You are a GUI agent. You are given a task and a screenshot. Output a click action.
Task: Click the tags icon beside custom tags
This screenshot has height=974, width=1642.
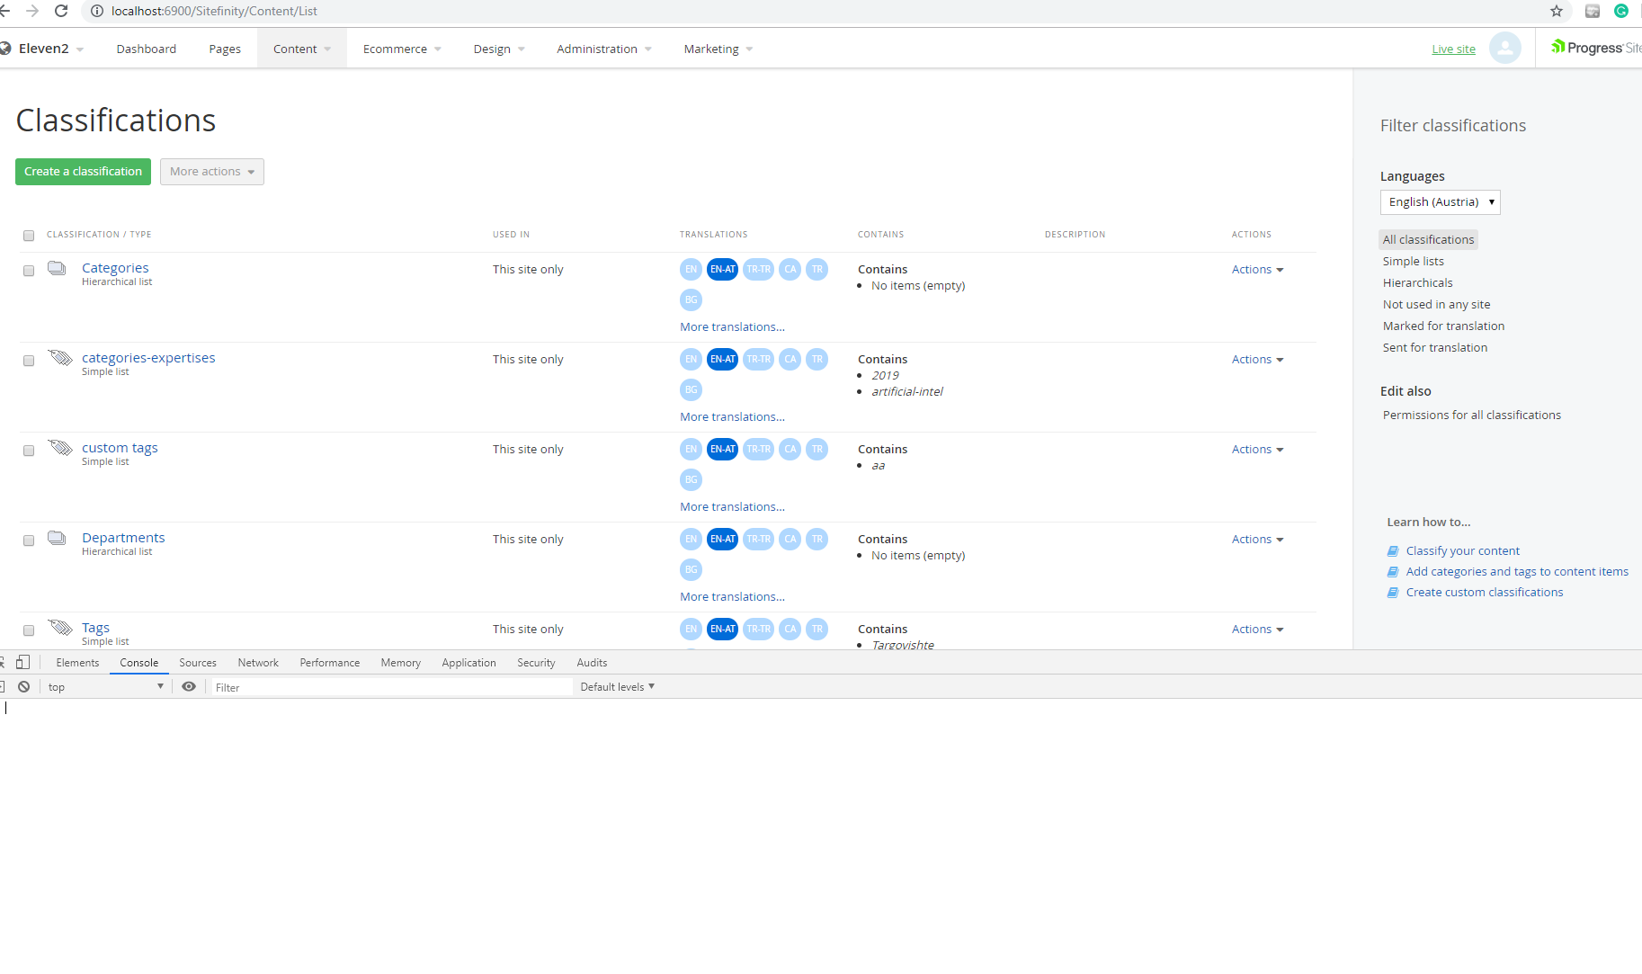59,447
